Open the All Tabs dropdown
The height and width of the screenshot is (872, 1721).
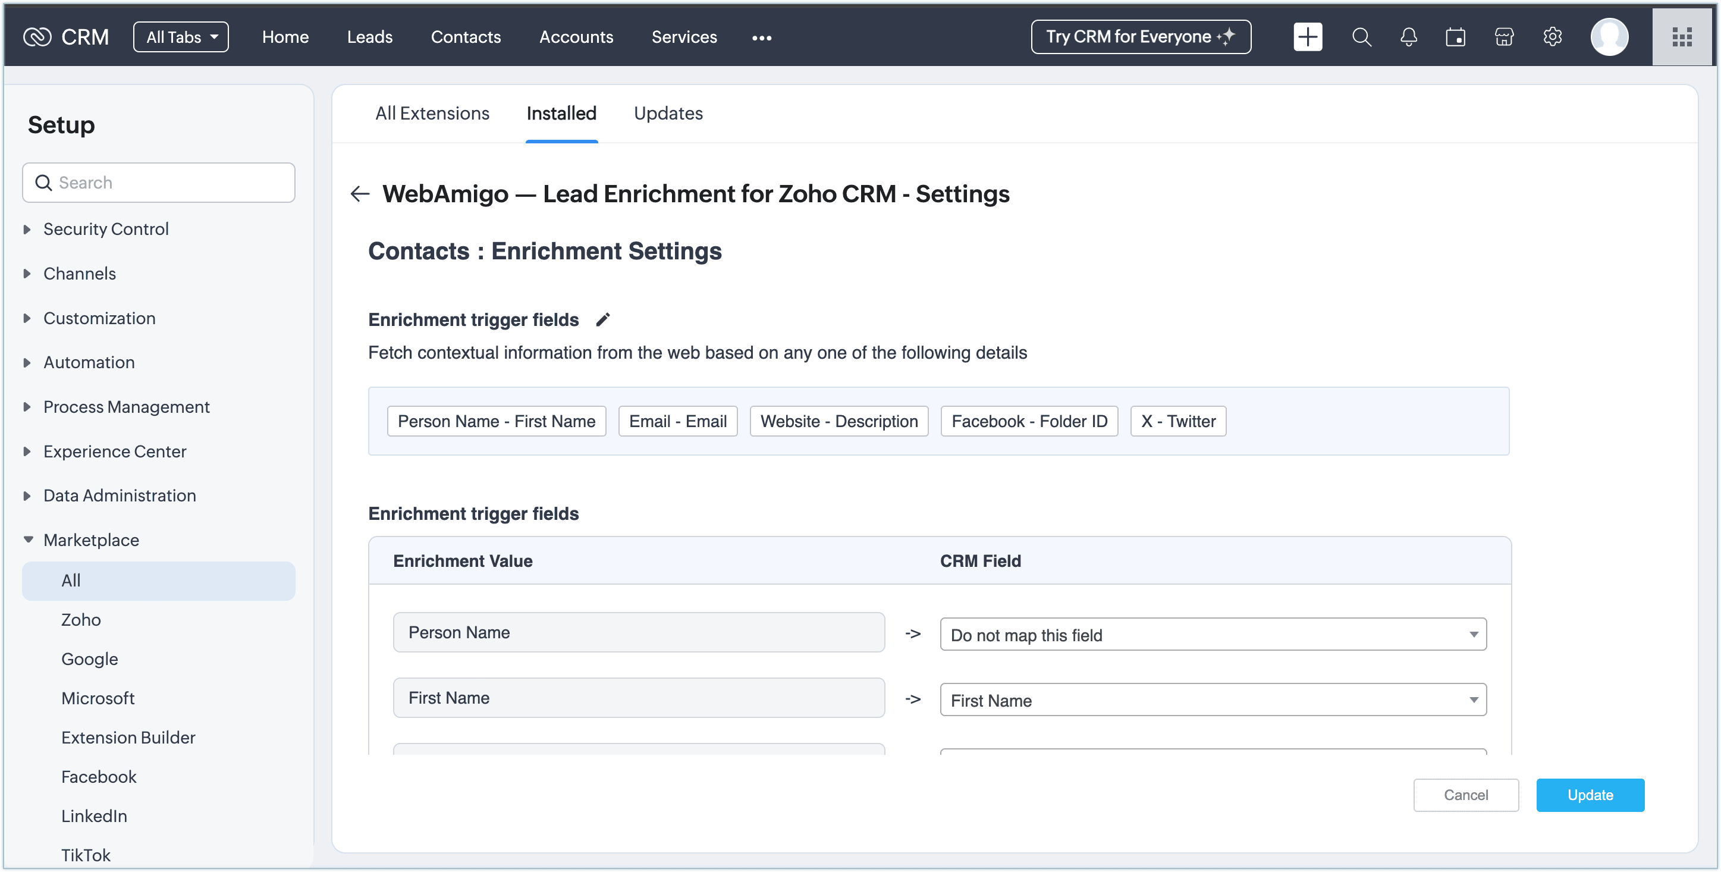coord(181,37)
